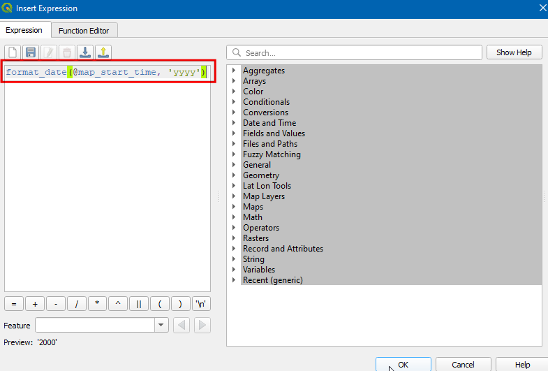
Task: Open the Feature dropdown list
Action: [161, 325]
